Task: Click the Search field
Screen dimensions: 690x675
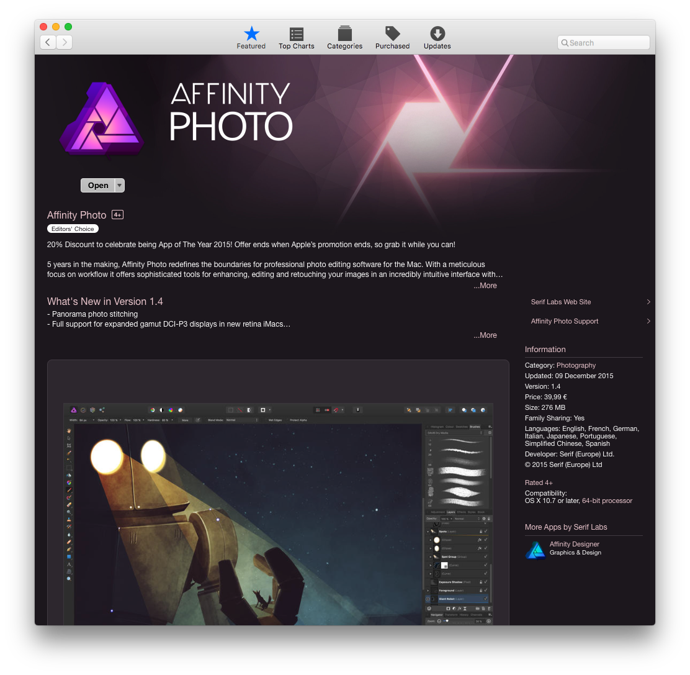Action: pyautogui.click(x=603, y=43)
